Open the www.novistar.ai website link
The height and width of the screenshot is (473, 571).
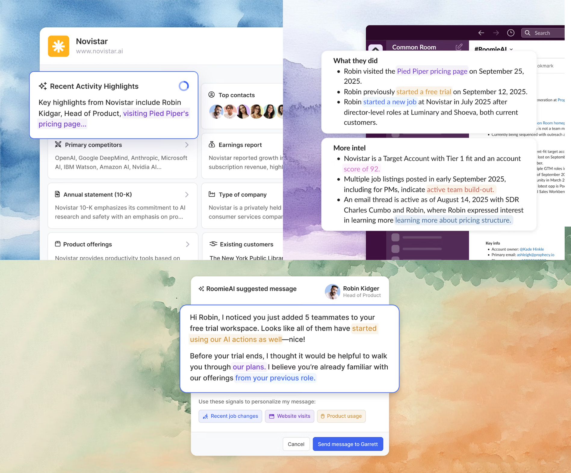point(99,51)
